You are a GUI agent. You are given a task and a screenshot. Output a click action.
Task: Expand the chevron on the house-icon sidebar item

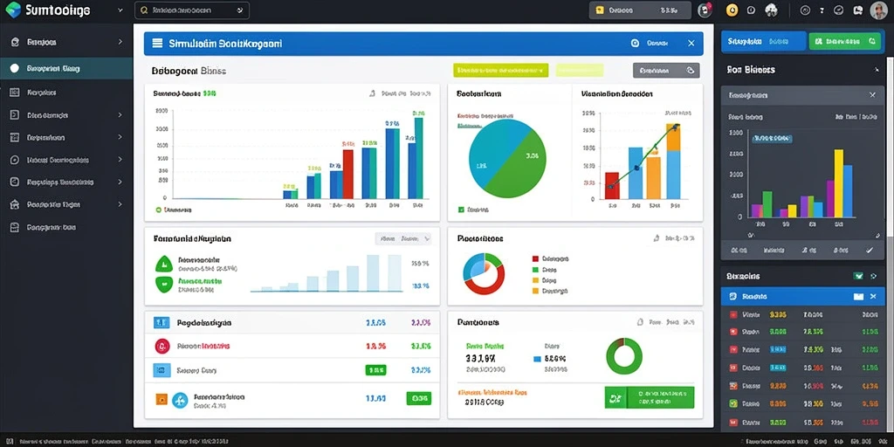(120, 204)
